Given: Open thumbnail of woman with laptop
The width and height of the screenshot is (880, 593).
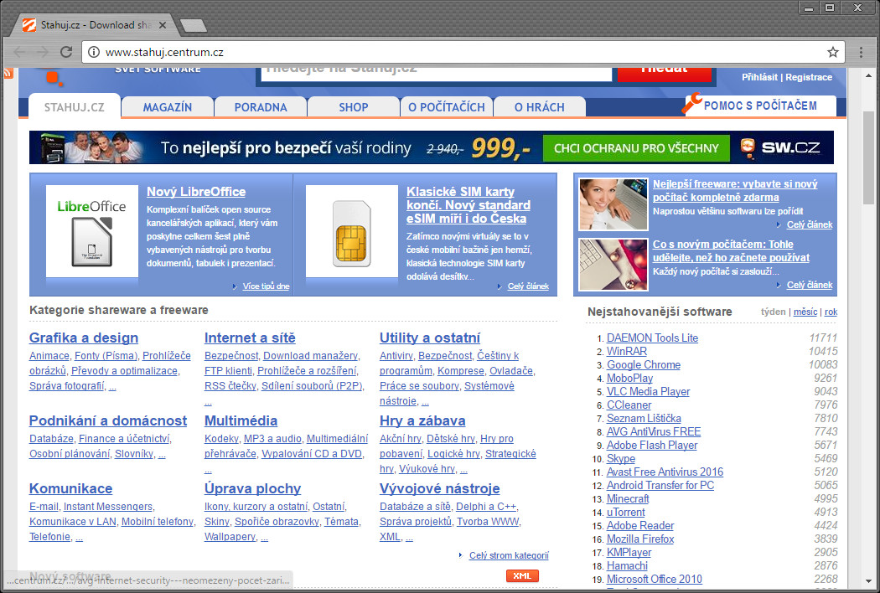Looking at the screenshot, I should [x=613, y=204].
